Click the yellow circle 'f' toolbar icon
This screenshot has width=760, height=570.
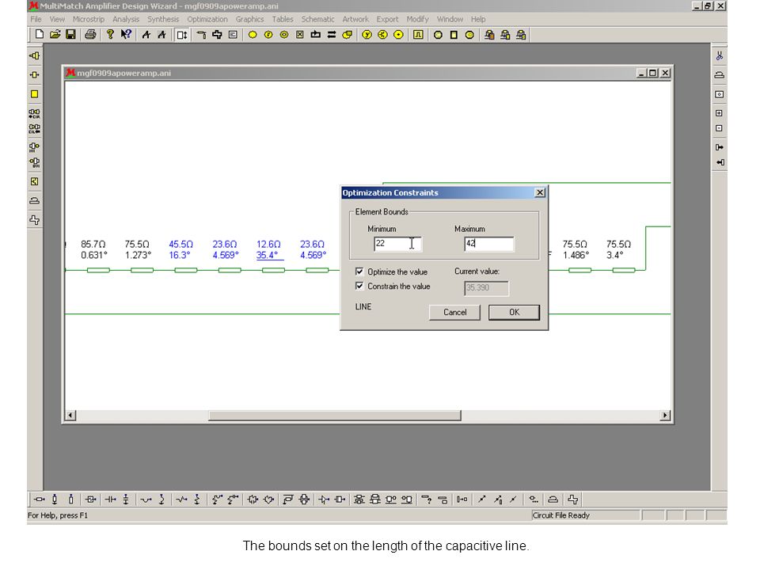[x=268, y=34]
